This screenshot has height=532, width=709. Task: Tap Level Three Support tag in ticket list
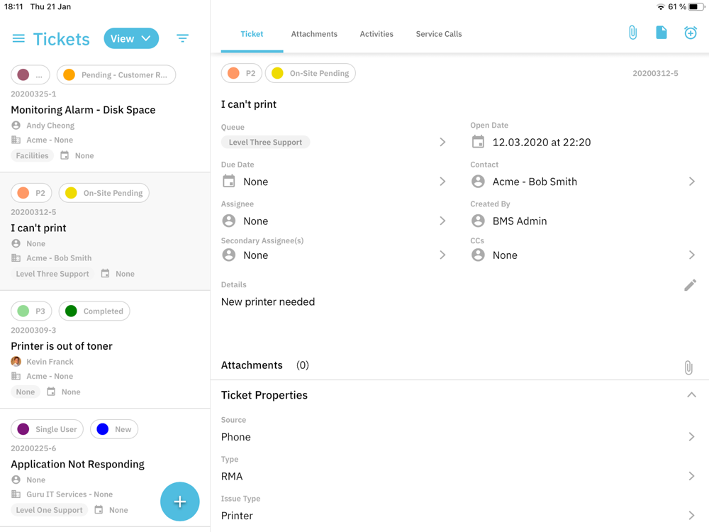(52, 274)
